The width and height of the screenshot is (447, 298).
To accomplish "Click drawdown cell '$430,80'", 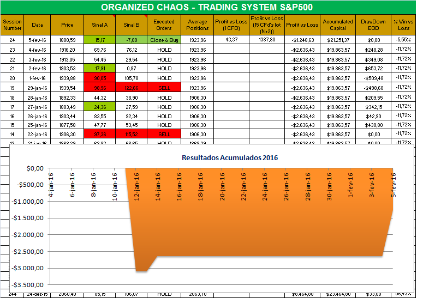I will pos(373,125).
